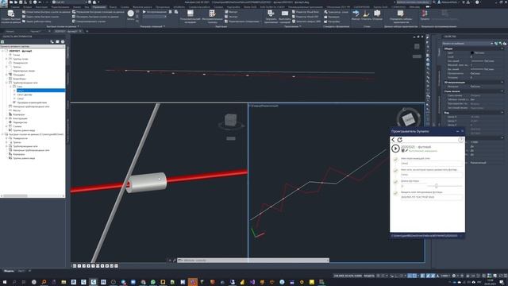508x286 pixels.
Task: Run the script in Dynamo Player
Action: [395, 149]
